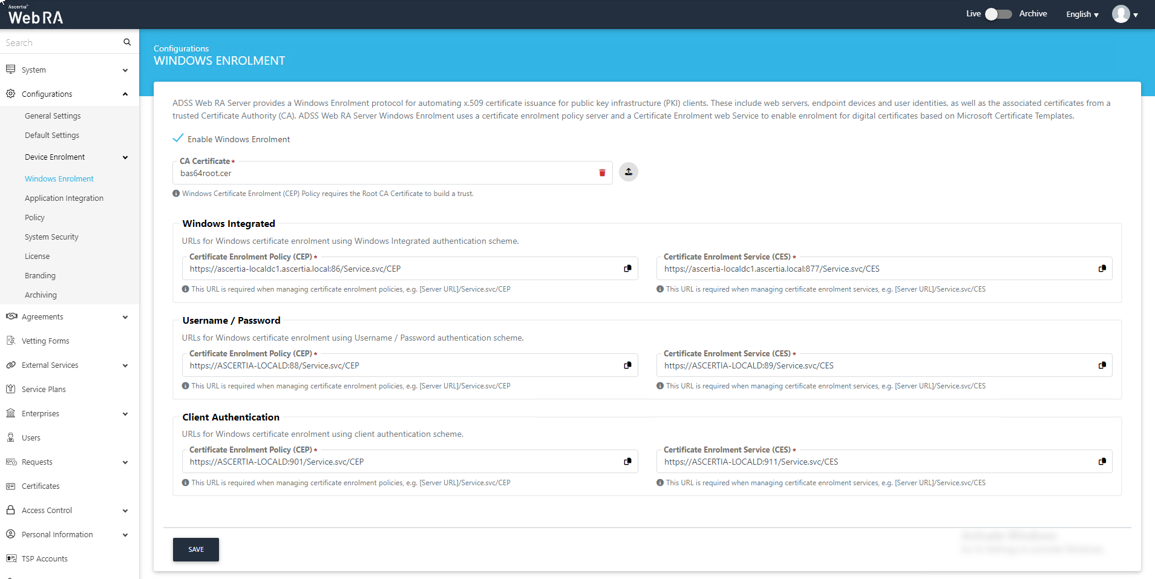Open Branding settings
The width and height of the screenshot is (1155, 579).
[40, 275]
